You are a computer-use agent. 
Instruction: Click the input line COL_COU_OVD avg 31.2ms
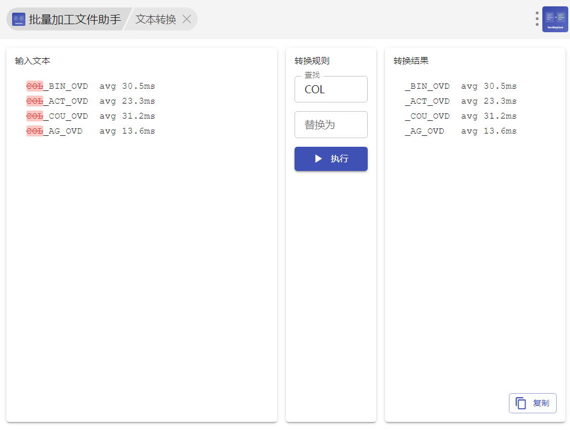[x=90, y=116]
